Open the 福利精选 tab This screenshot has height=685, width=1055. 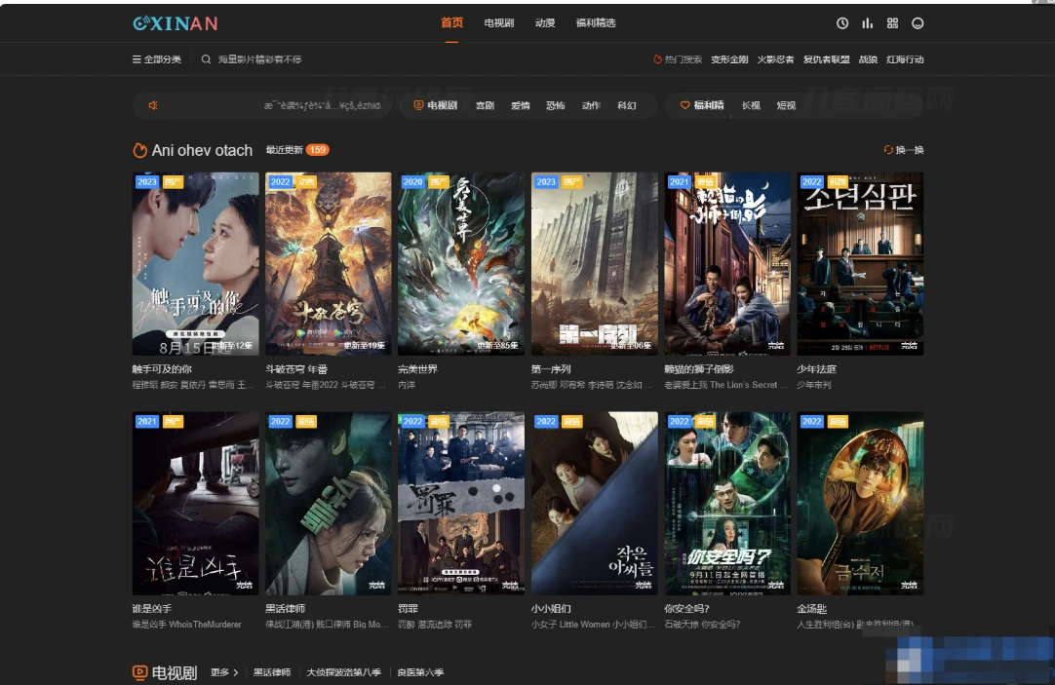point(596,22)
